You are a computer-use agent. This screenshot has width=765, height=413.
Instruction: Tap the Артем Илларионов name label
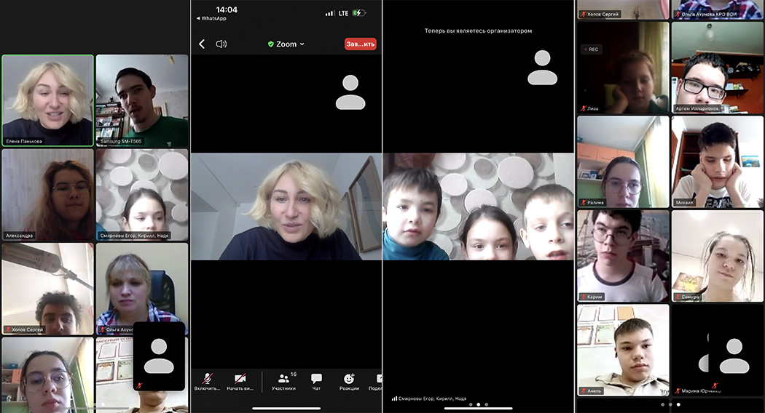697,108
